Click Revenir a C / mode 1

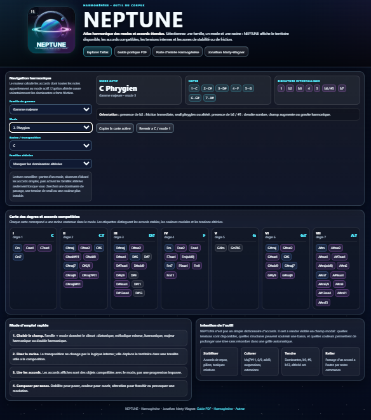155,128
